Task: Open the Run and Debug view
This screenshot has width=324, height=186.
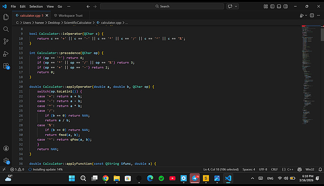Action: click(6, 53)
